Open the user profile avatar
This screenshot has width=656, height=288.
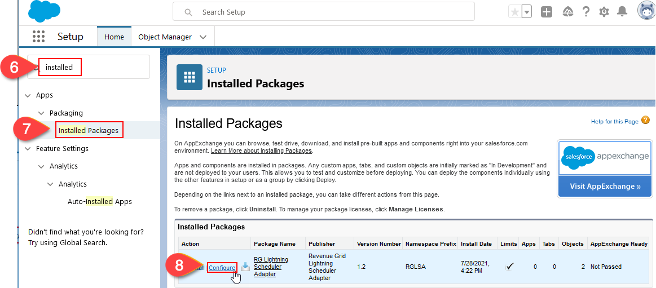(x=646, y=11)
